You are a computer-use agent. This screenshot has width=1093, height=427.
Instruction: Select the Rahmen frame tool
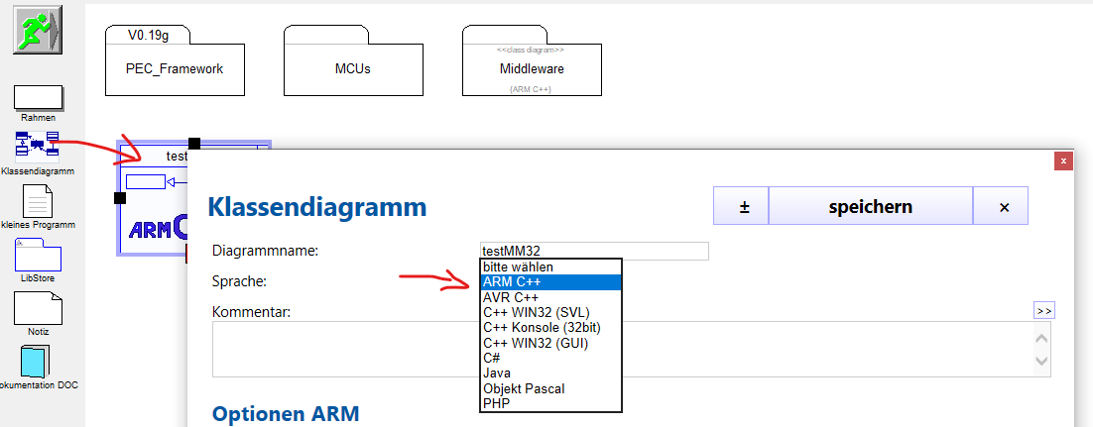pyautogui.click(x=38, y=98)
